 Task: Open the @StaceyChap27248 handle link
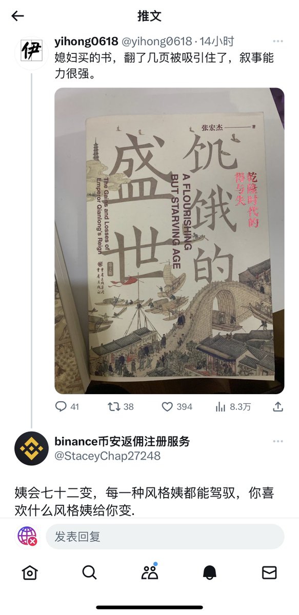pos(107,456)
